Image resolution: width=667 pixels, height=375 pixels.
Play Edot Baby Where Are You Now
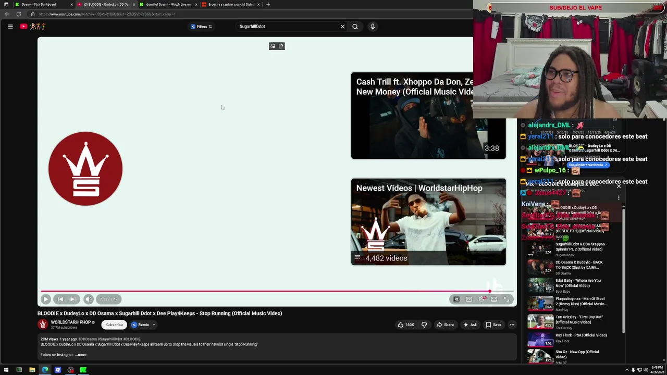pyautogui.click(x=568, y=285)
